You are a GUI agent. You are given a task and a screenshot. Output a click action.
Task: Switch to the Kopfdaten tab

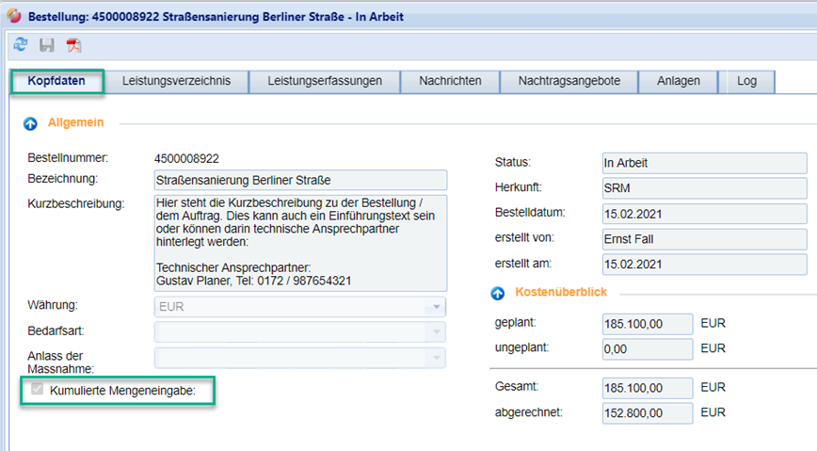pyautogui.click(x=56, y=82)
